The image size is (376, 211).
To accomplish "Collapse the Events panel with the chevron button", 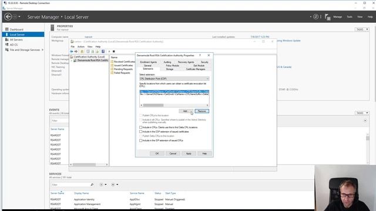I will pos(365,121).
